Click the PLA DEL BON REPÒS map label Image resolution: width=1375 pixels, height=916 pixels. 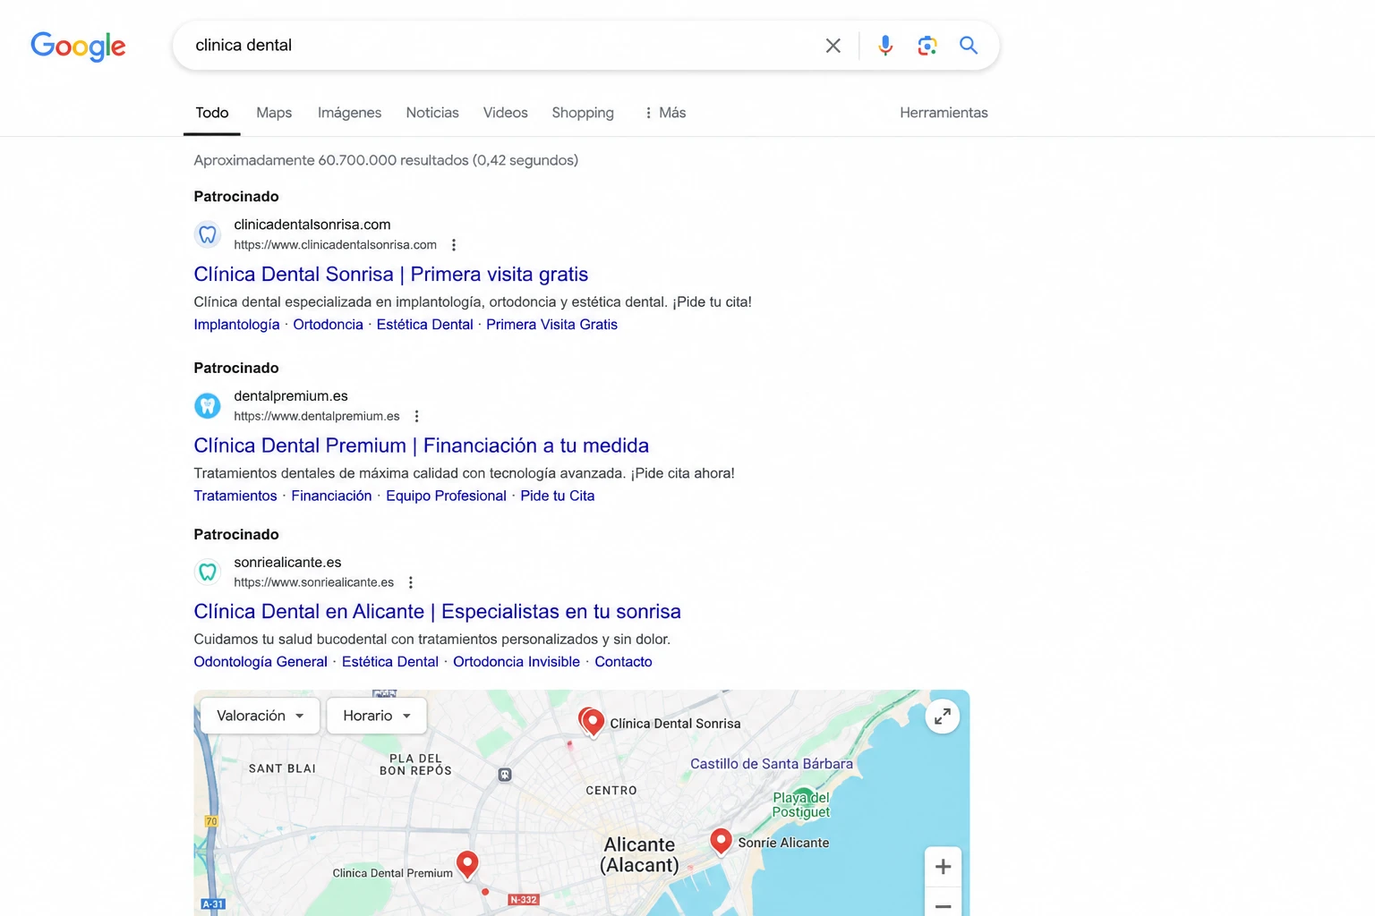[415, 765]
